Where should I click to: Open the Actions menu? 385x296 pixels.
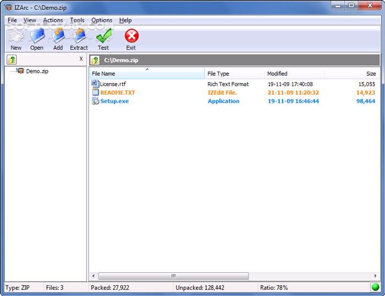pos(53,20)
